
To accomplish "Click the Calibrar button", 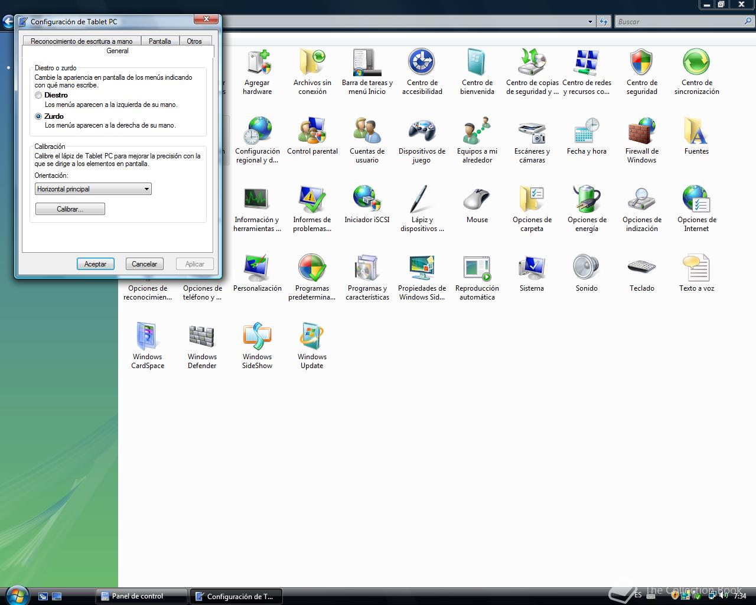I will 70,209.
